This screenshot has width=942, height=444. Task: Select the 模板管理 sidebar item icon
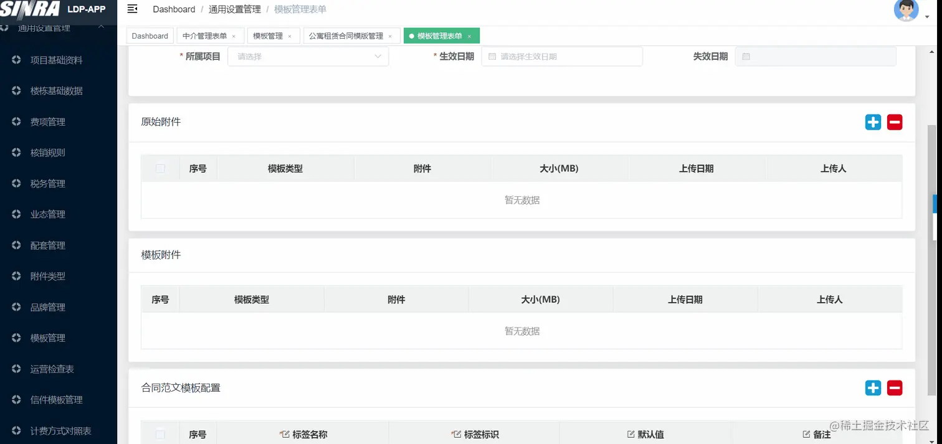pos(16,338)
